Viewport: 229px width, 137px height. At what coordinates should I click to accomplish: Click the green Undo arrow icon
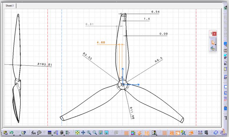[x=12, y=133]
